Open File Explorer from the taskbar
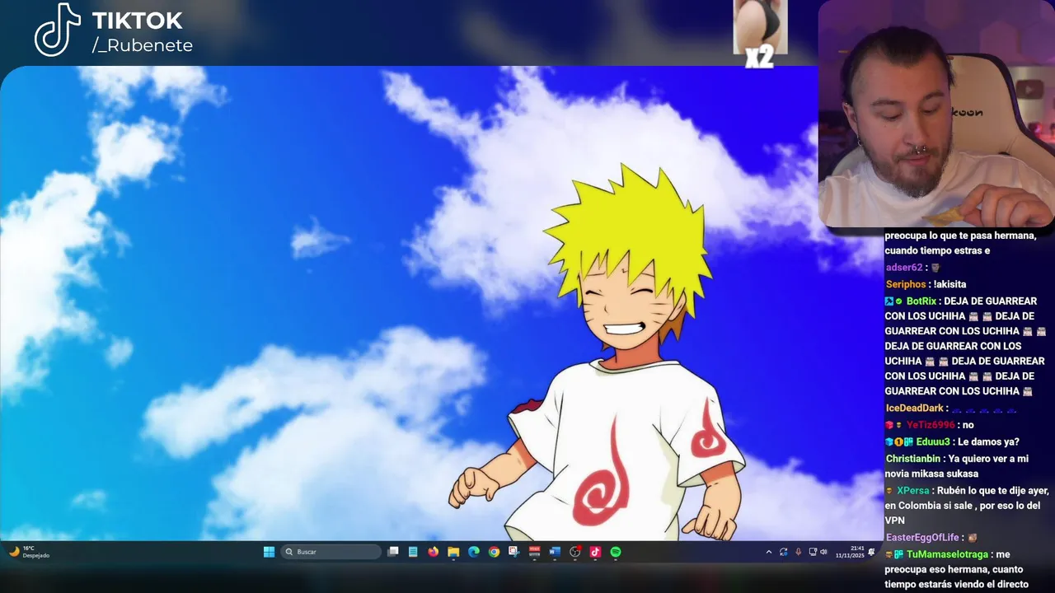Viewport: 1055px width, 593px height. 453,552
